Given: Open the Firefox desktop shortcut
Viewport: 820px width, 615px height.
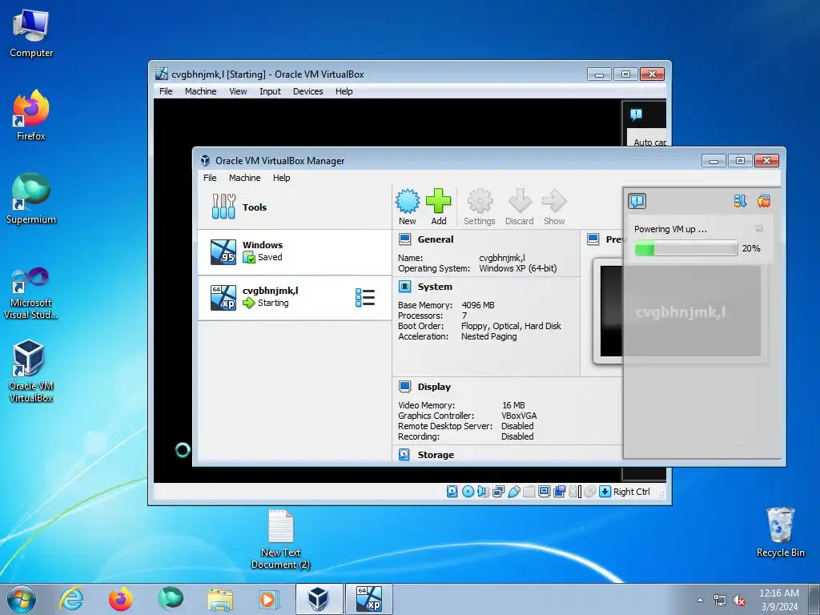Looking at the screenshot, I should [x=31, y=115].
